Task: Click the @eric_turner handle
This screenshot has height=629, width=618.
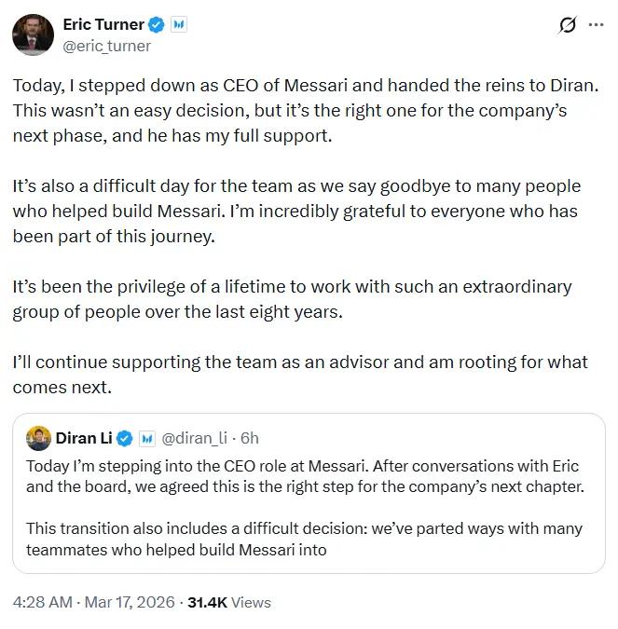Action: click(106, 46)
